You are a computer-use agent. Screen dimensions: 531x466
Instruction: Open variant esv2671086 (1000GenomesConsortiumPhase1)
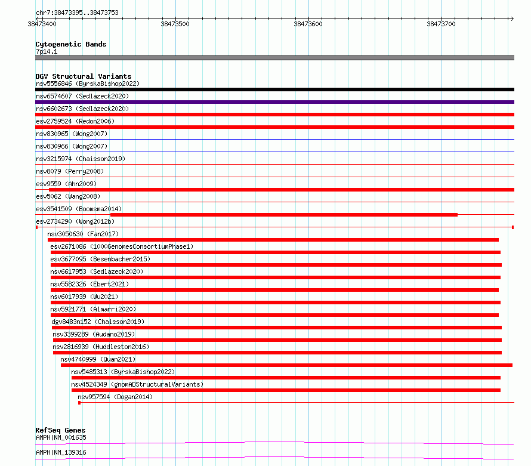[x=122, y=246]
